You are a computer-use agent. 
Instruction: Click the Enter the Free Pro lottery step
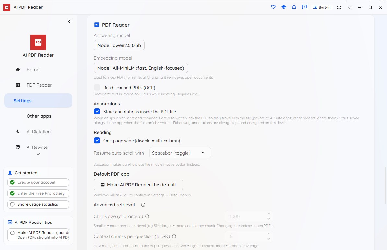38,193
